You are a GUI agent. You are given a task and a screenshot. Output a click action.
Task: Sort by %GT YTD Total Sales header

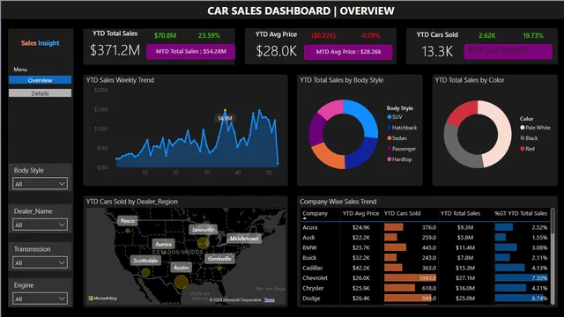tap(521, 213)
